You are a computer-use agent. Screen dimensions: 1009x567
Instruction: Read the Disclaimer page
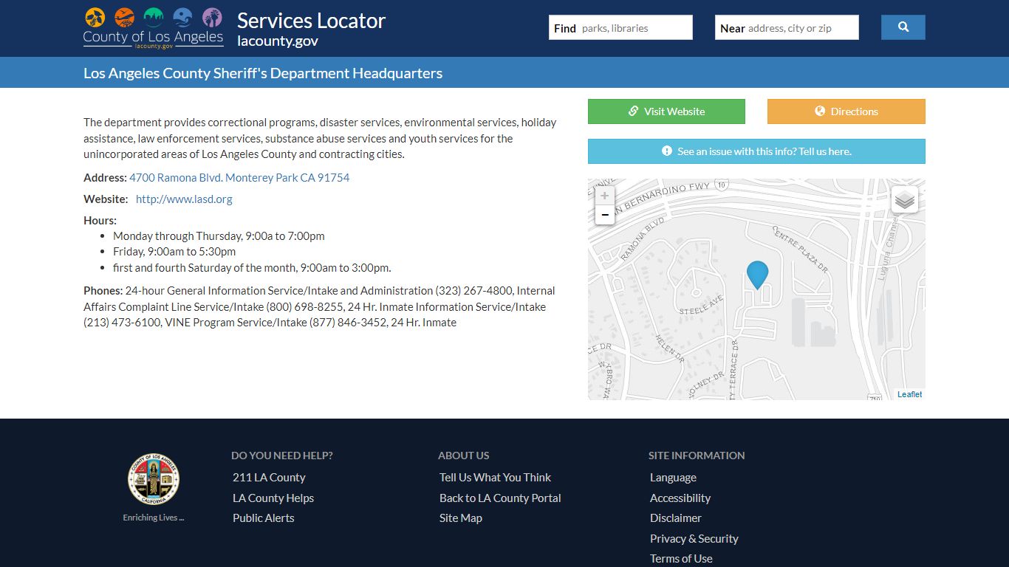click(676, 518)
